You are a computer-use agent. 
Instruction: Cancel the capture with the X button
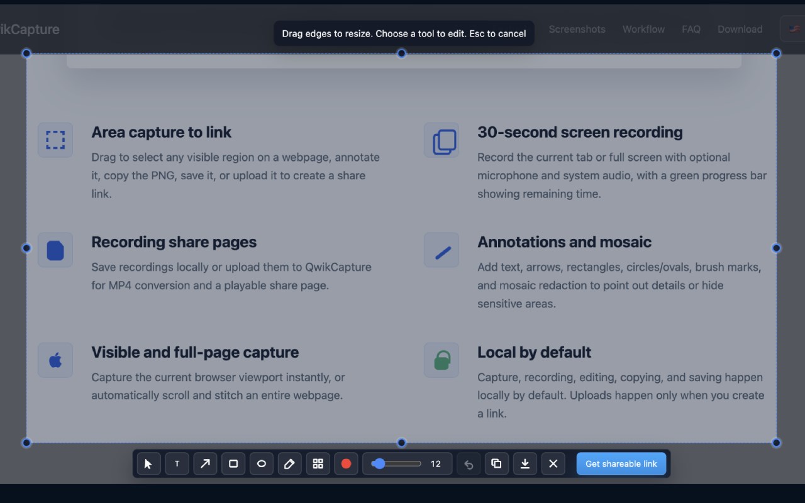point(553,464)
